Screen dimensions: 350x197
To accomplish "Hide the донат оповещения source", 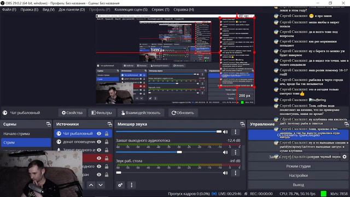I will (x=99, y=142).
